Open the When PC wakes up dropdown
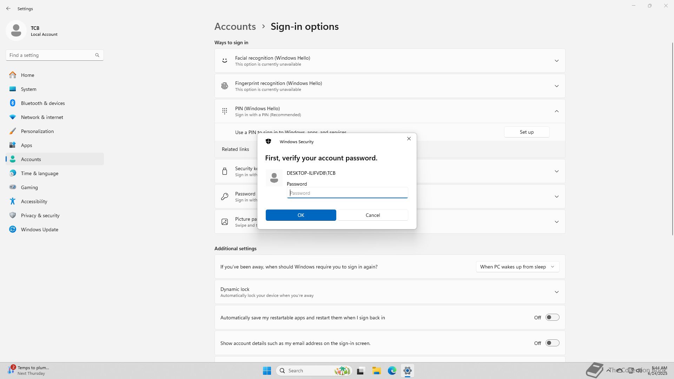Image resolution: width=674 pixels, height=379 pixels. (517, 267)
